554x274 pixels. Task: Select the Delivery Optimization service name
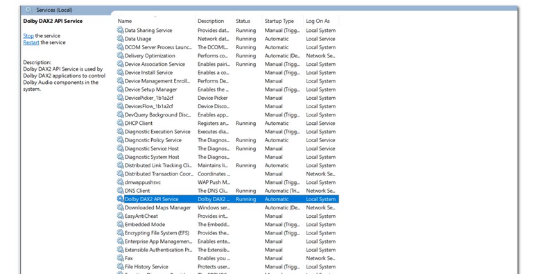coord(150,56)
